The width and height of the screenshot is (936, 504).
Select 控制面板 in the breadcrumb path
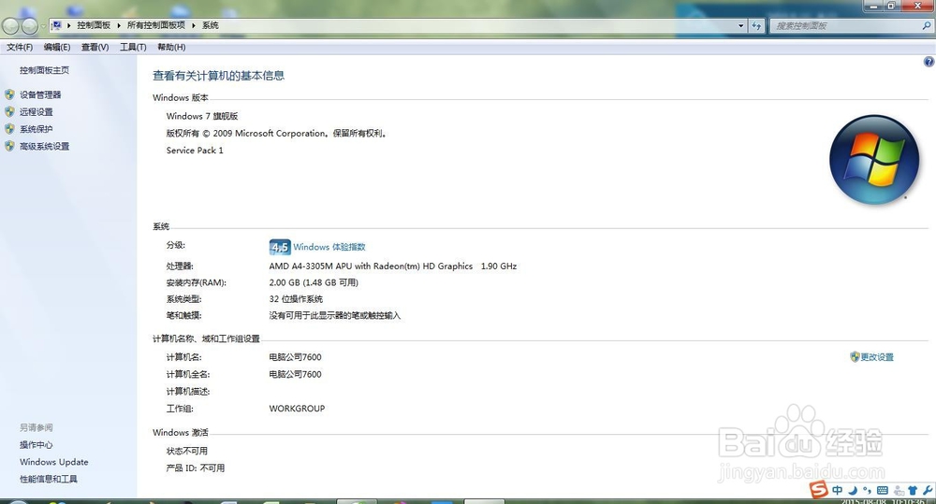click(94, 25)
